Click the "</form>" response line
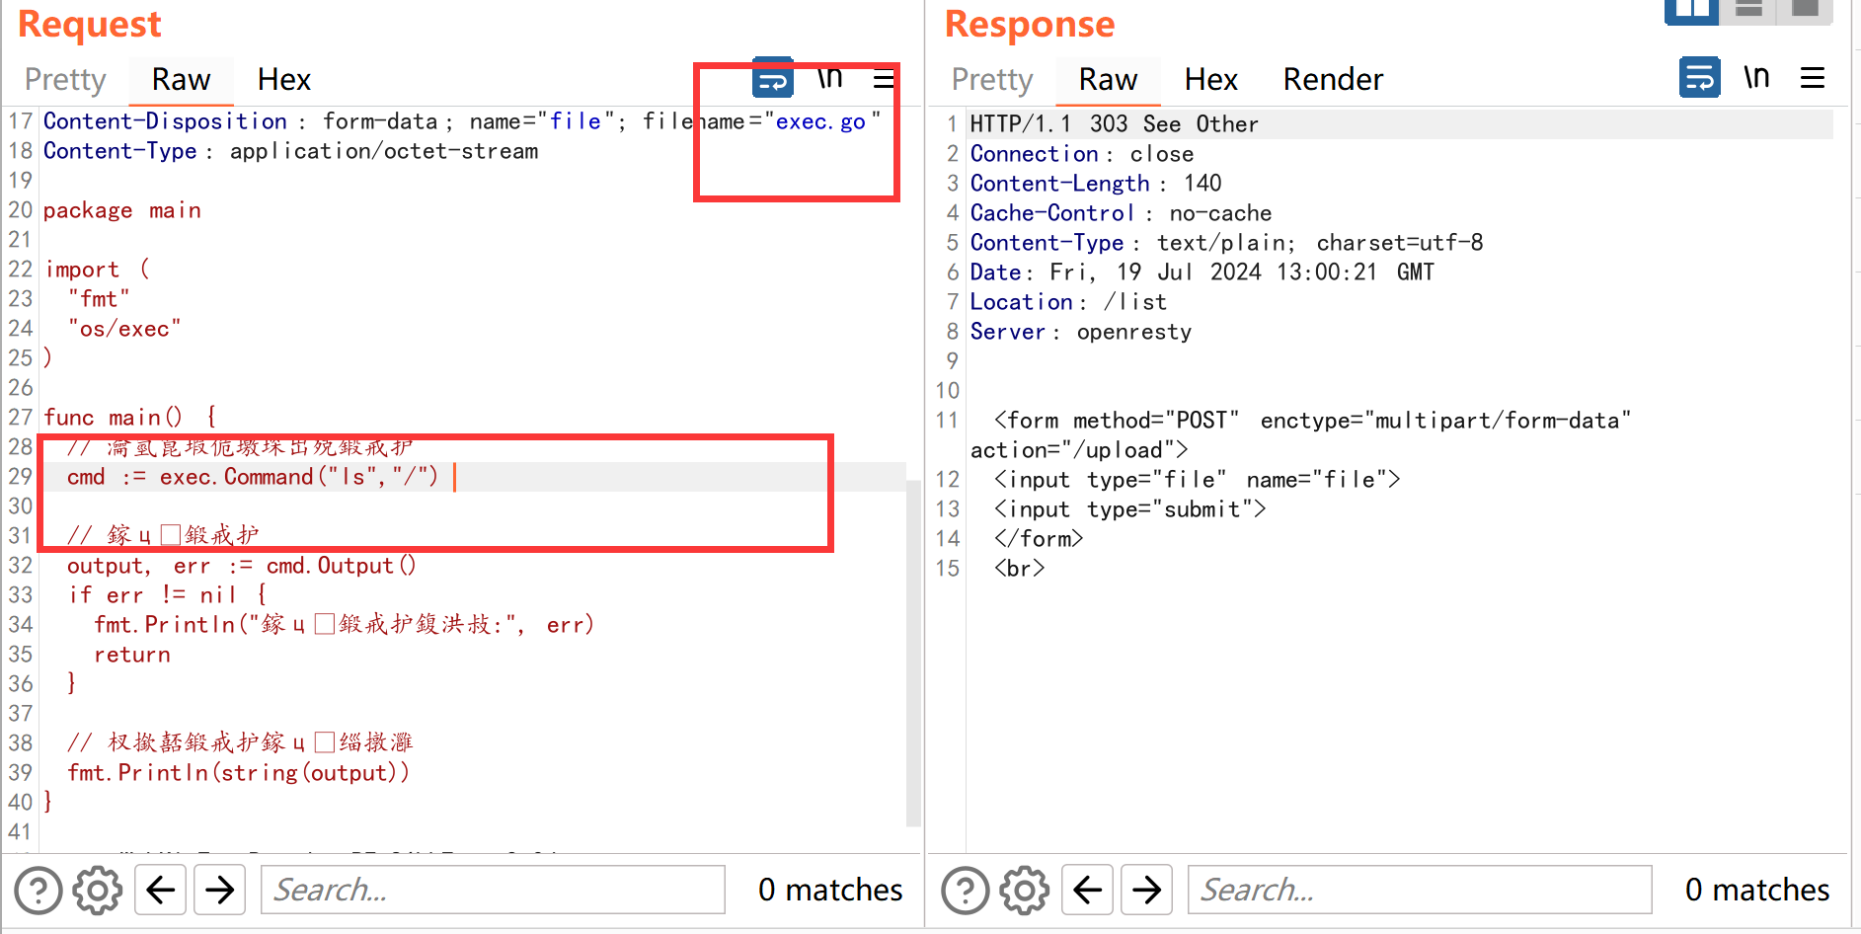 point(1039,539)
